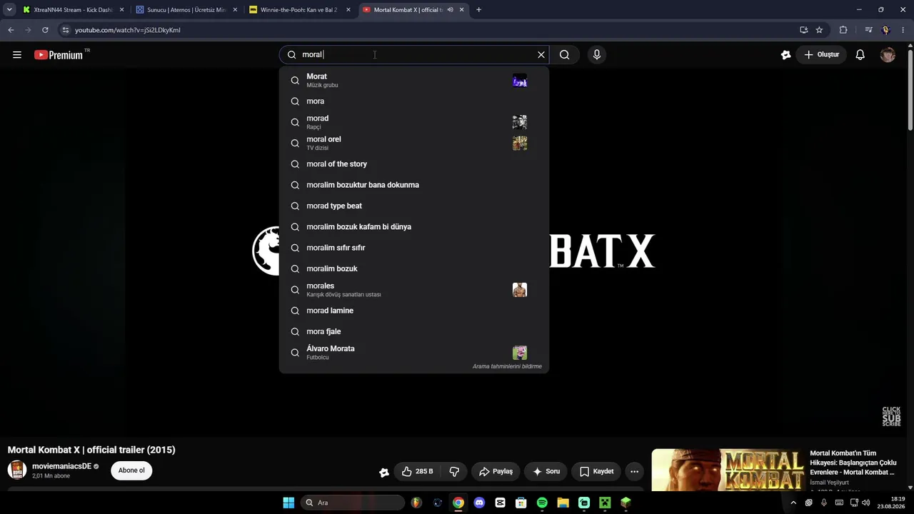Open Chrome media controls
Viewport: 914px width, 514px height.
868,30
